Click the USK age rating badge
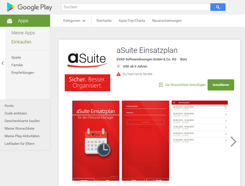The height and width of the screenshot is (186, 245). (118, 67)
